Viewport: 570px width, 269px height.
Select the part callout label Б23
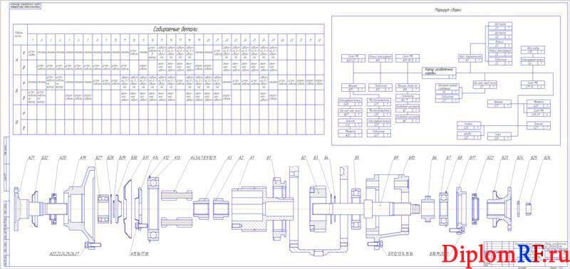point(505,158)
